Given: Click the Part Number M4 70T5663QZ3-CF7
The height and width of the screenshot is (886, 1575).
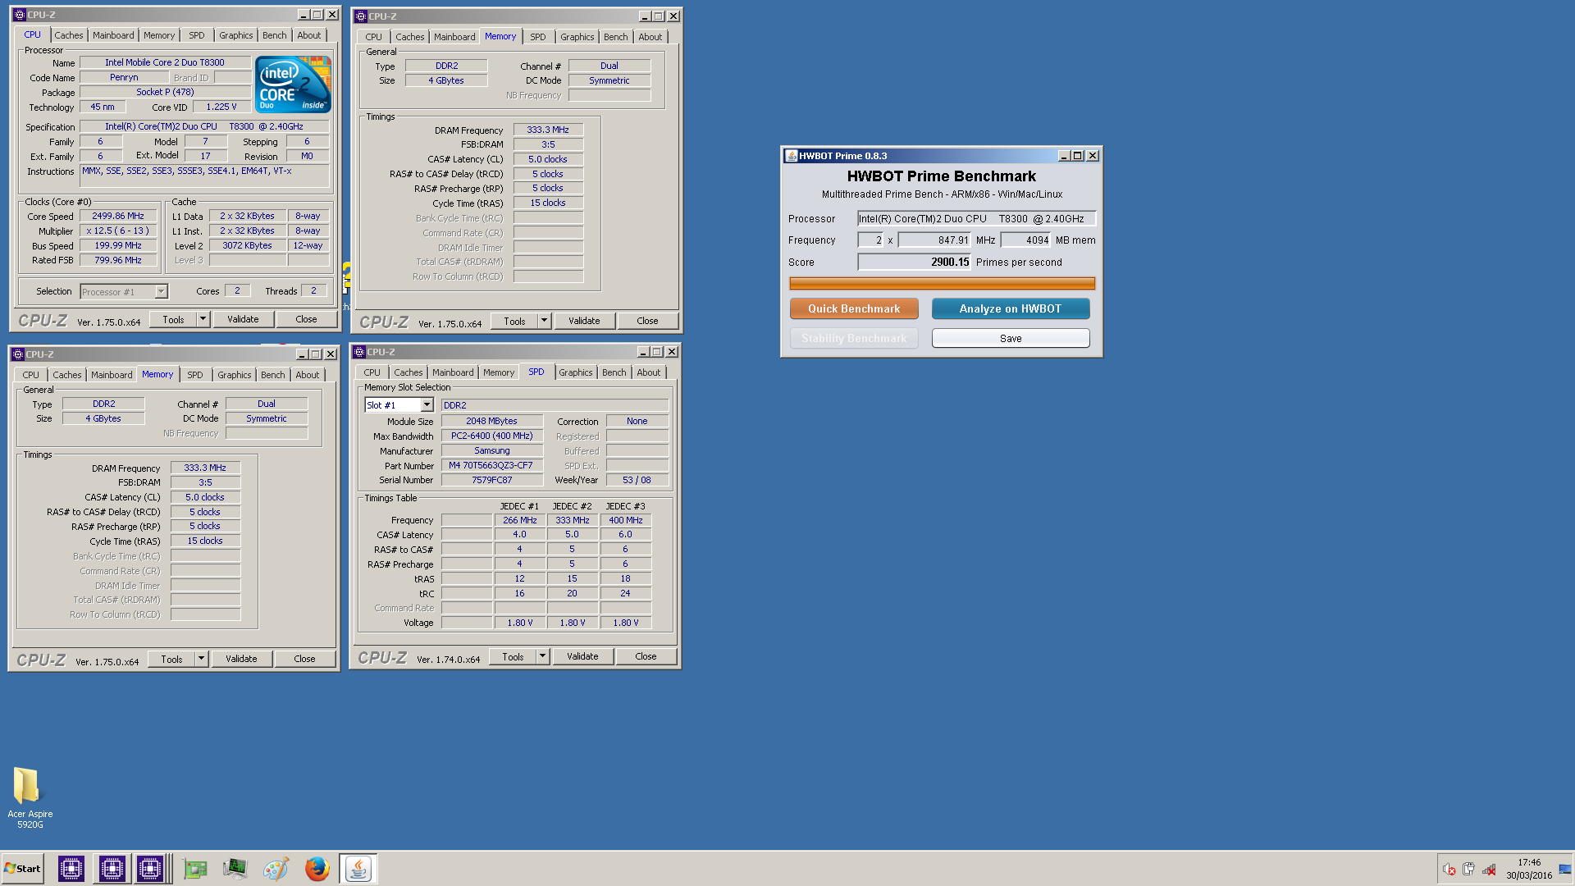Looking at the screenshot, I should pos(491,466).
